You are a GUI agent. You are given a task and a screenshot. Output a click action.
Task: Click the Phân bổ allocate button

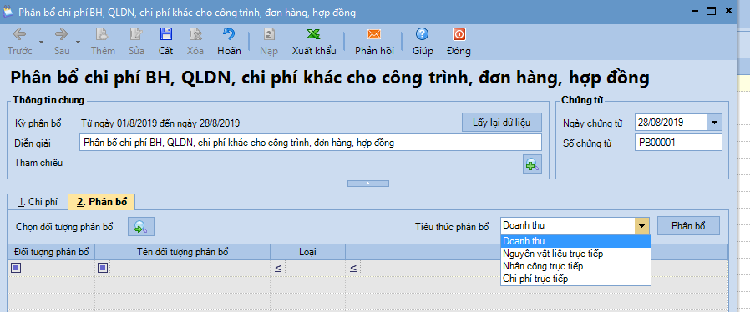pos(688,226)
